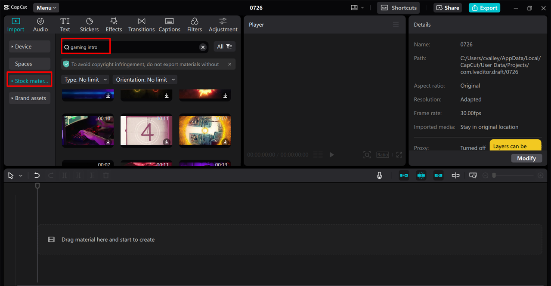The width and height of the screenshot is (551, 286).
Task: Toggle the preview axis icon
Action: tap(455, 175)
